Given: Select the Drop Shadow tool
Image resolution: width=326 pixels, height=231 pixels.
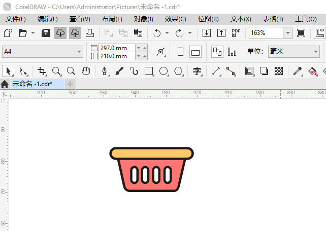Looking at the screenshot, I should 264,71.
